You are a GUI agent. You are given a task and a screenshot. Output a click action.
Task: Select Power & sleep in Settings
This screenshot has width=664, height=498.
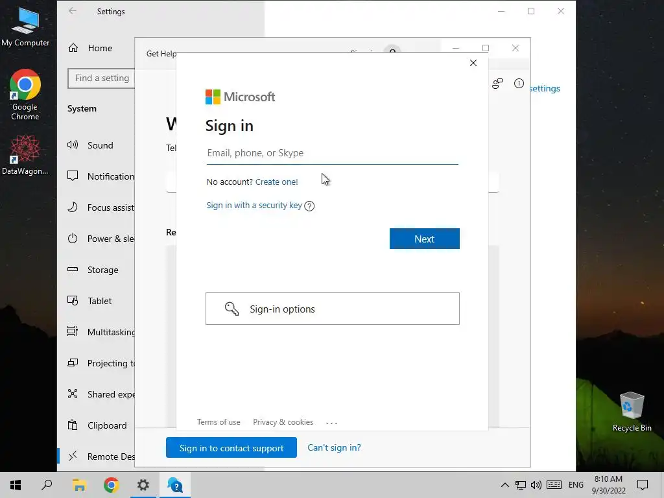(x=96, y=239)
